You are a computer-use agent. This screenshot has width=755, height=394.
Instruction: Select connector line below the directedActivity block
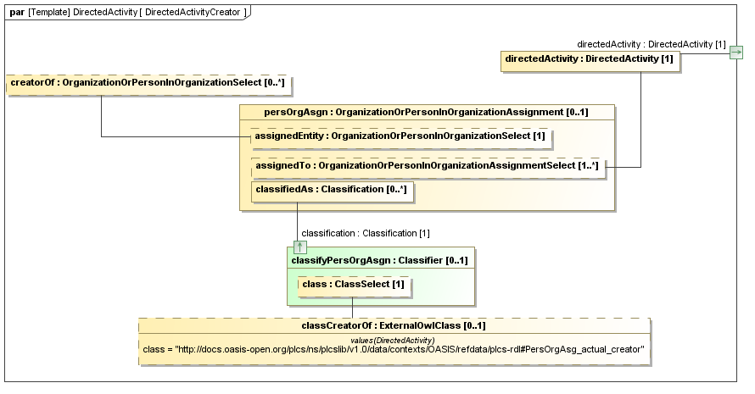click(x=641, y=119)
